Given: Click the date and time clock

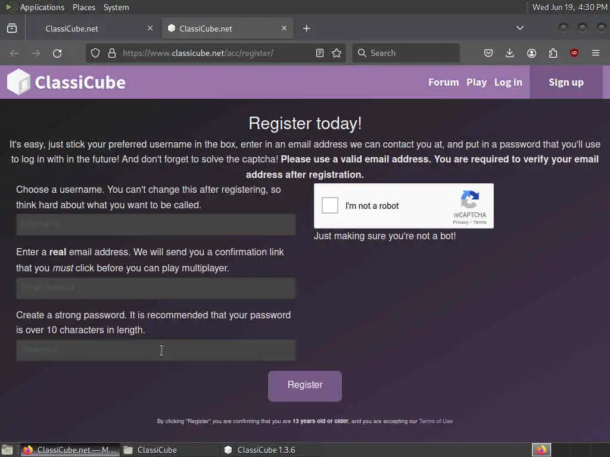Looking at the screenshot, I should [569, 7].
